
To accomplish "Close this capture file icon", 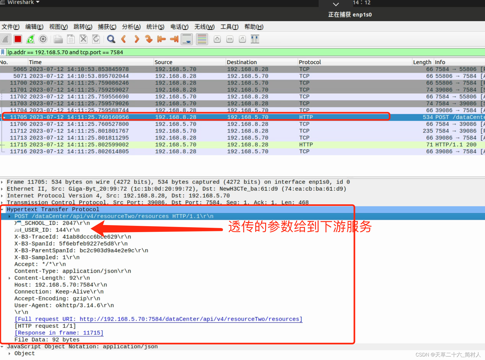I will click(x=83, y=39).
